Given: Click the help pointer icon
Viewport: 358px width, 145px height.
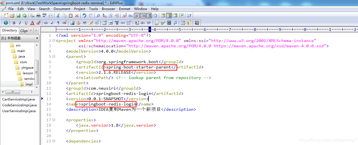Looking at the screenshot, I should [189, 16].
